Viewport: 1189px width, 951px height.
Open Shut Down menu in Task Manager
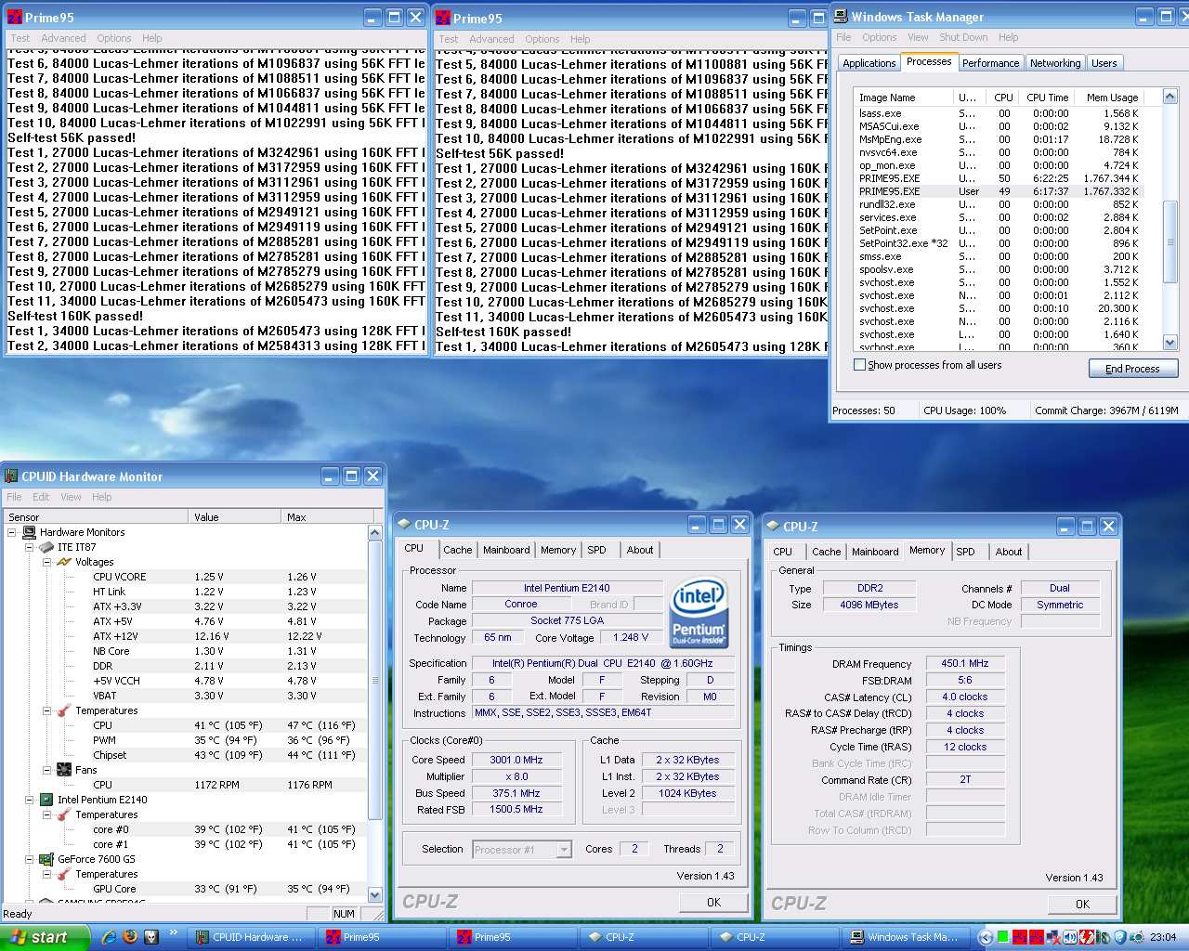(x=963, y=37)
